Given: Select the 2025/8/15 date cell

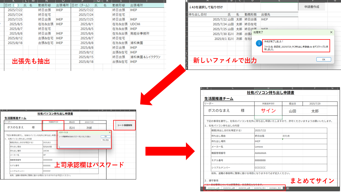Looking at the screenshot, I should tap(82, 57).
